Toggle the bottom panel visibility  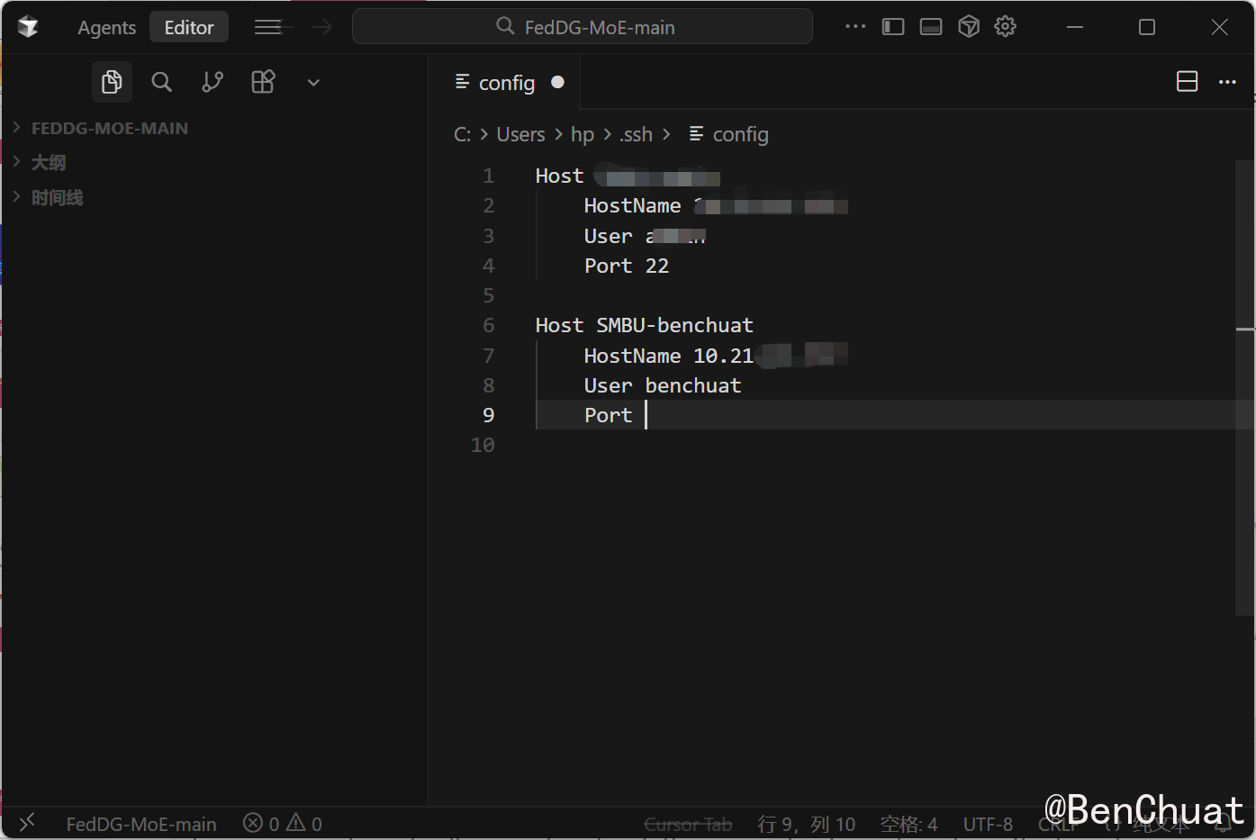(x=931, y=27)
